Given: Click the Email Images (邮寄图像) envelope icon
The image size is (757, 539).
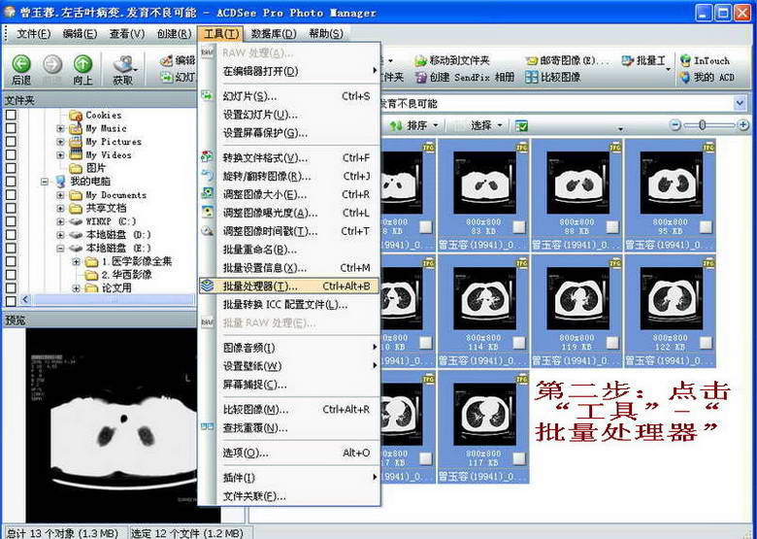Looking at the screenshot, I should point(532,61).
